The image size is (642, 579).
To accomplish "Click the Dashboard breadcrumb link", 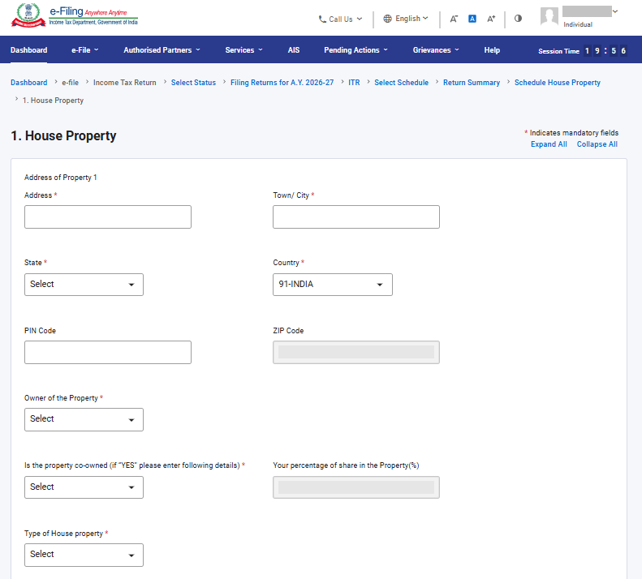I will (x=28, y=82).
